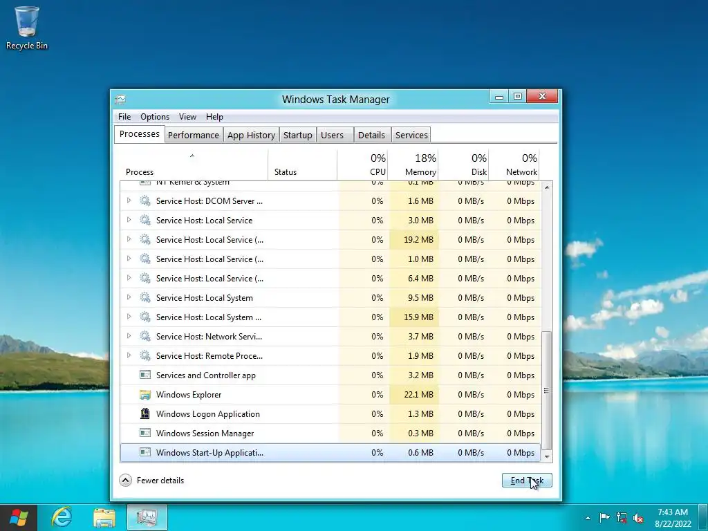Click the Services and Controller app icon
708x531 pixels.
tap(145, 375)
